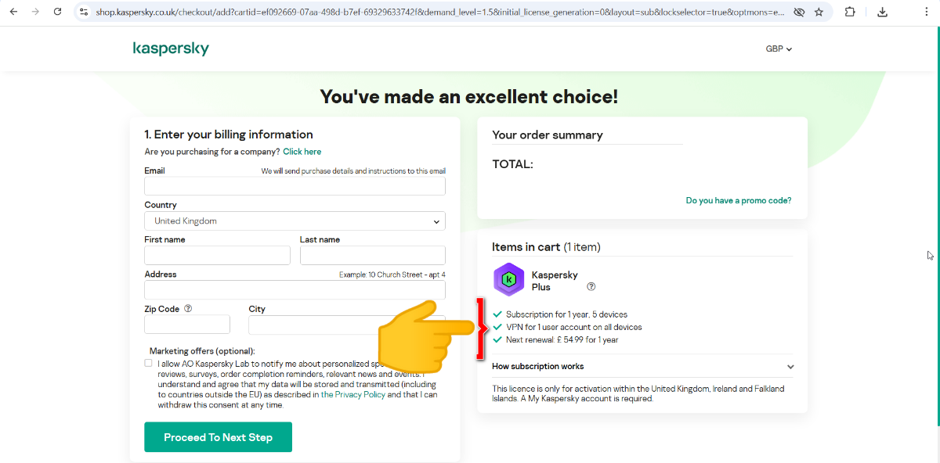Open the GBP currency selector
This screenshot has height=463, width=940.
779,48
